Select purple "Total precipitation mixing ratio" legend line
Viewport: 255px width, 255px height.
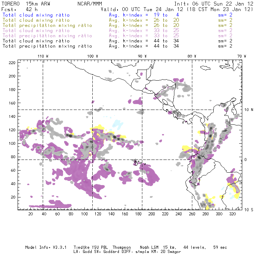[x=47, y=36]
